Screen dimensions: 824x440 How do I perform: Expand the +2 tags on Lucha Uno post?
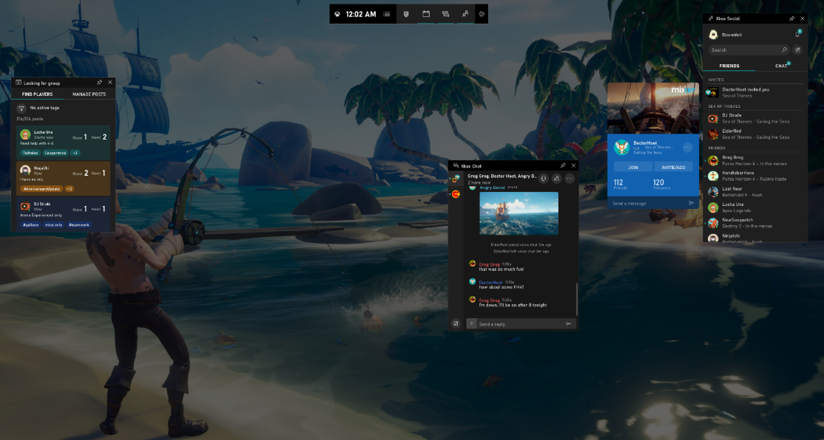point(75,153)
